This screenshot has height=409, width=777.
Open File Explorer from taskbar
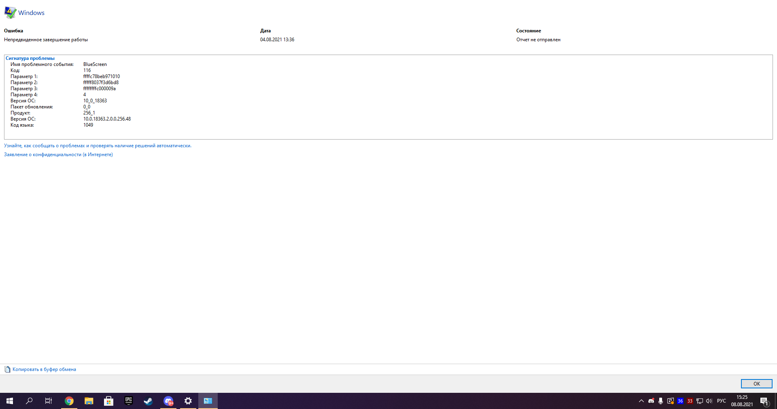click(x=89, y=401)
